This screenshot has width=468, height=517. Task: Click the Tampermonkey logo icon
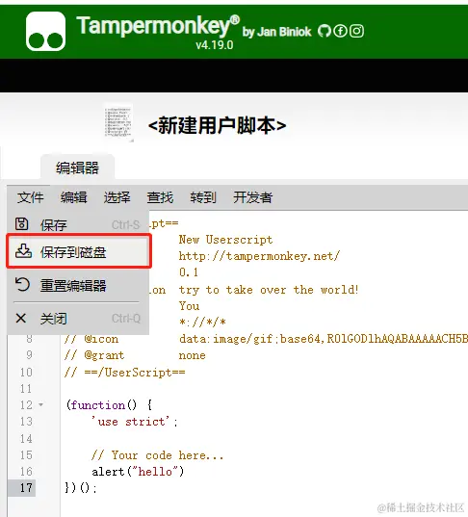[x=45, y=32]
